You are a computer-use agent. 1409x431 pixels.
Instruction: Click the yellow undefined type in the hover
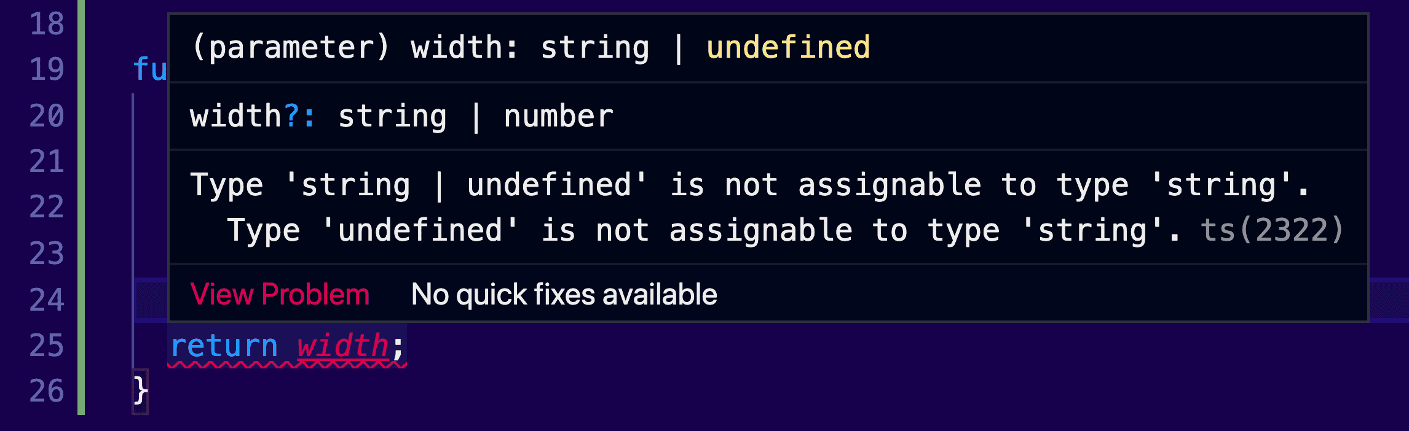click(788, 48)
